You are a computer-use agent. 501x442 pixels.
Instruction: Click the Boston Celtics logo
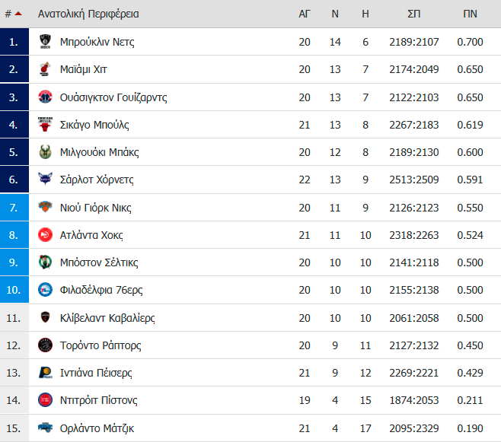pos(45,262)
